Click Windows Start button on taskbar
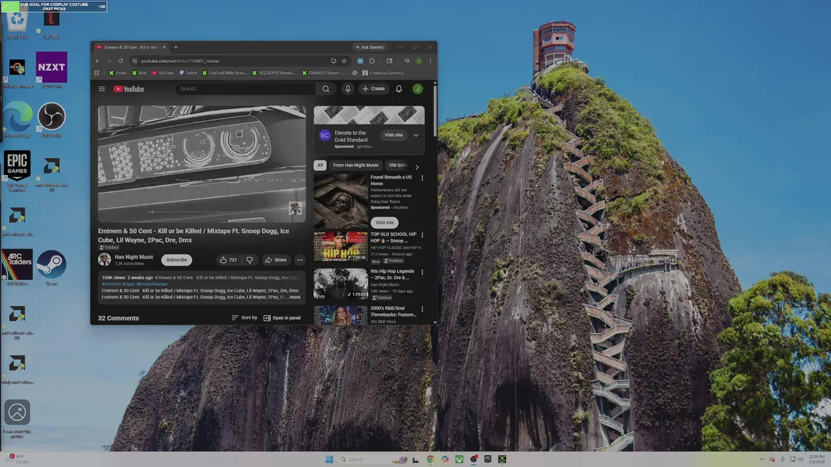 [x=329, y=459]
